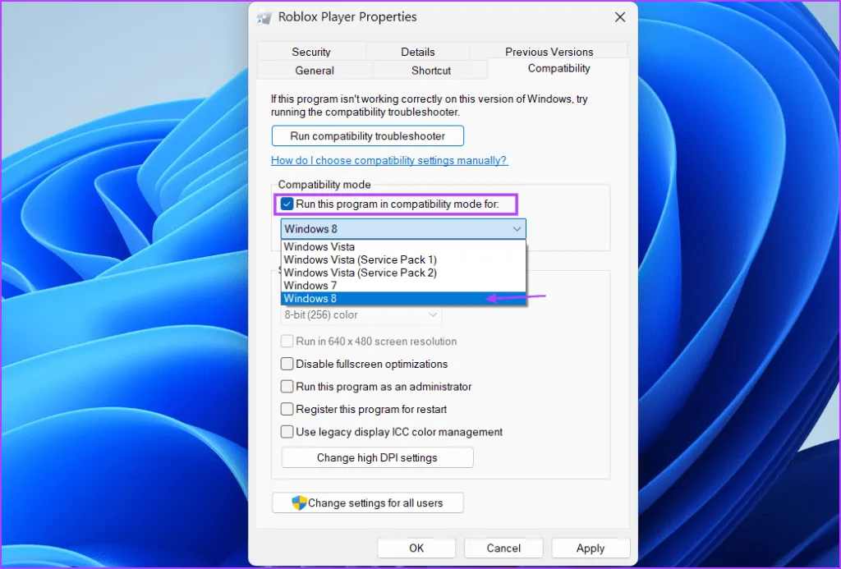Screen dimensions: 841x569
Task: Open the choose compatibility settings manually link
Action: [389, 161]
